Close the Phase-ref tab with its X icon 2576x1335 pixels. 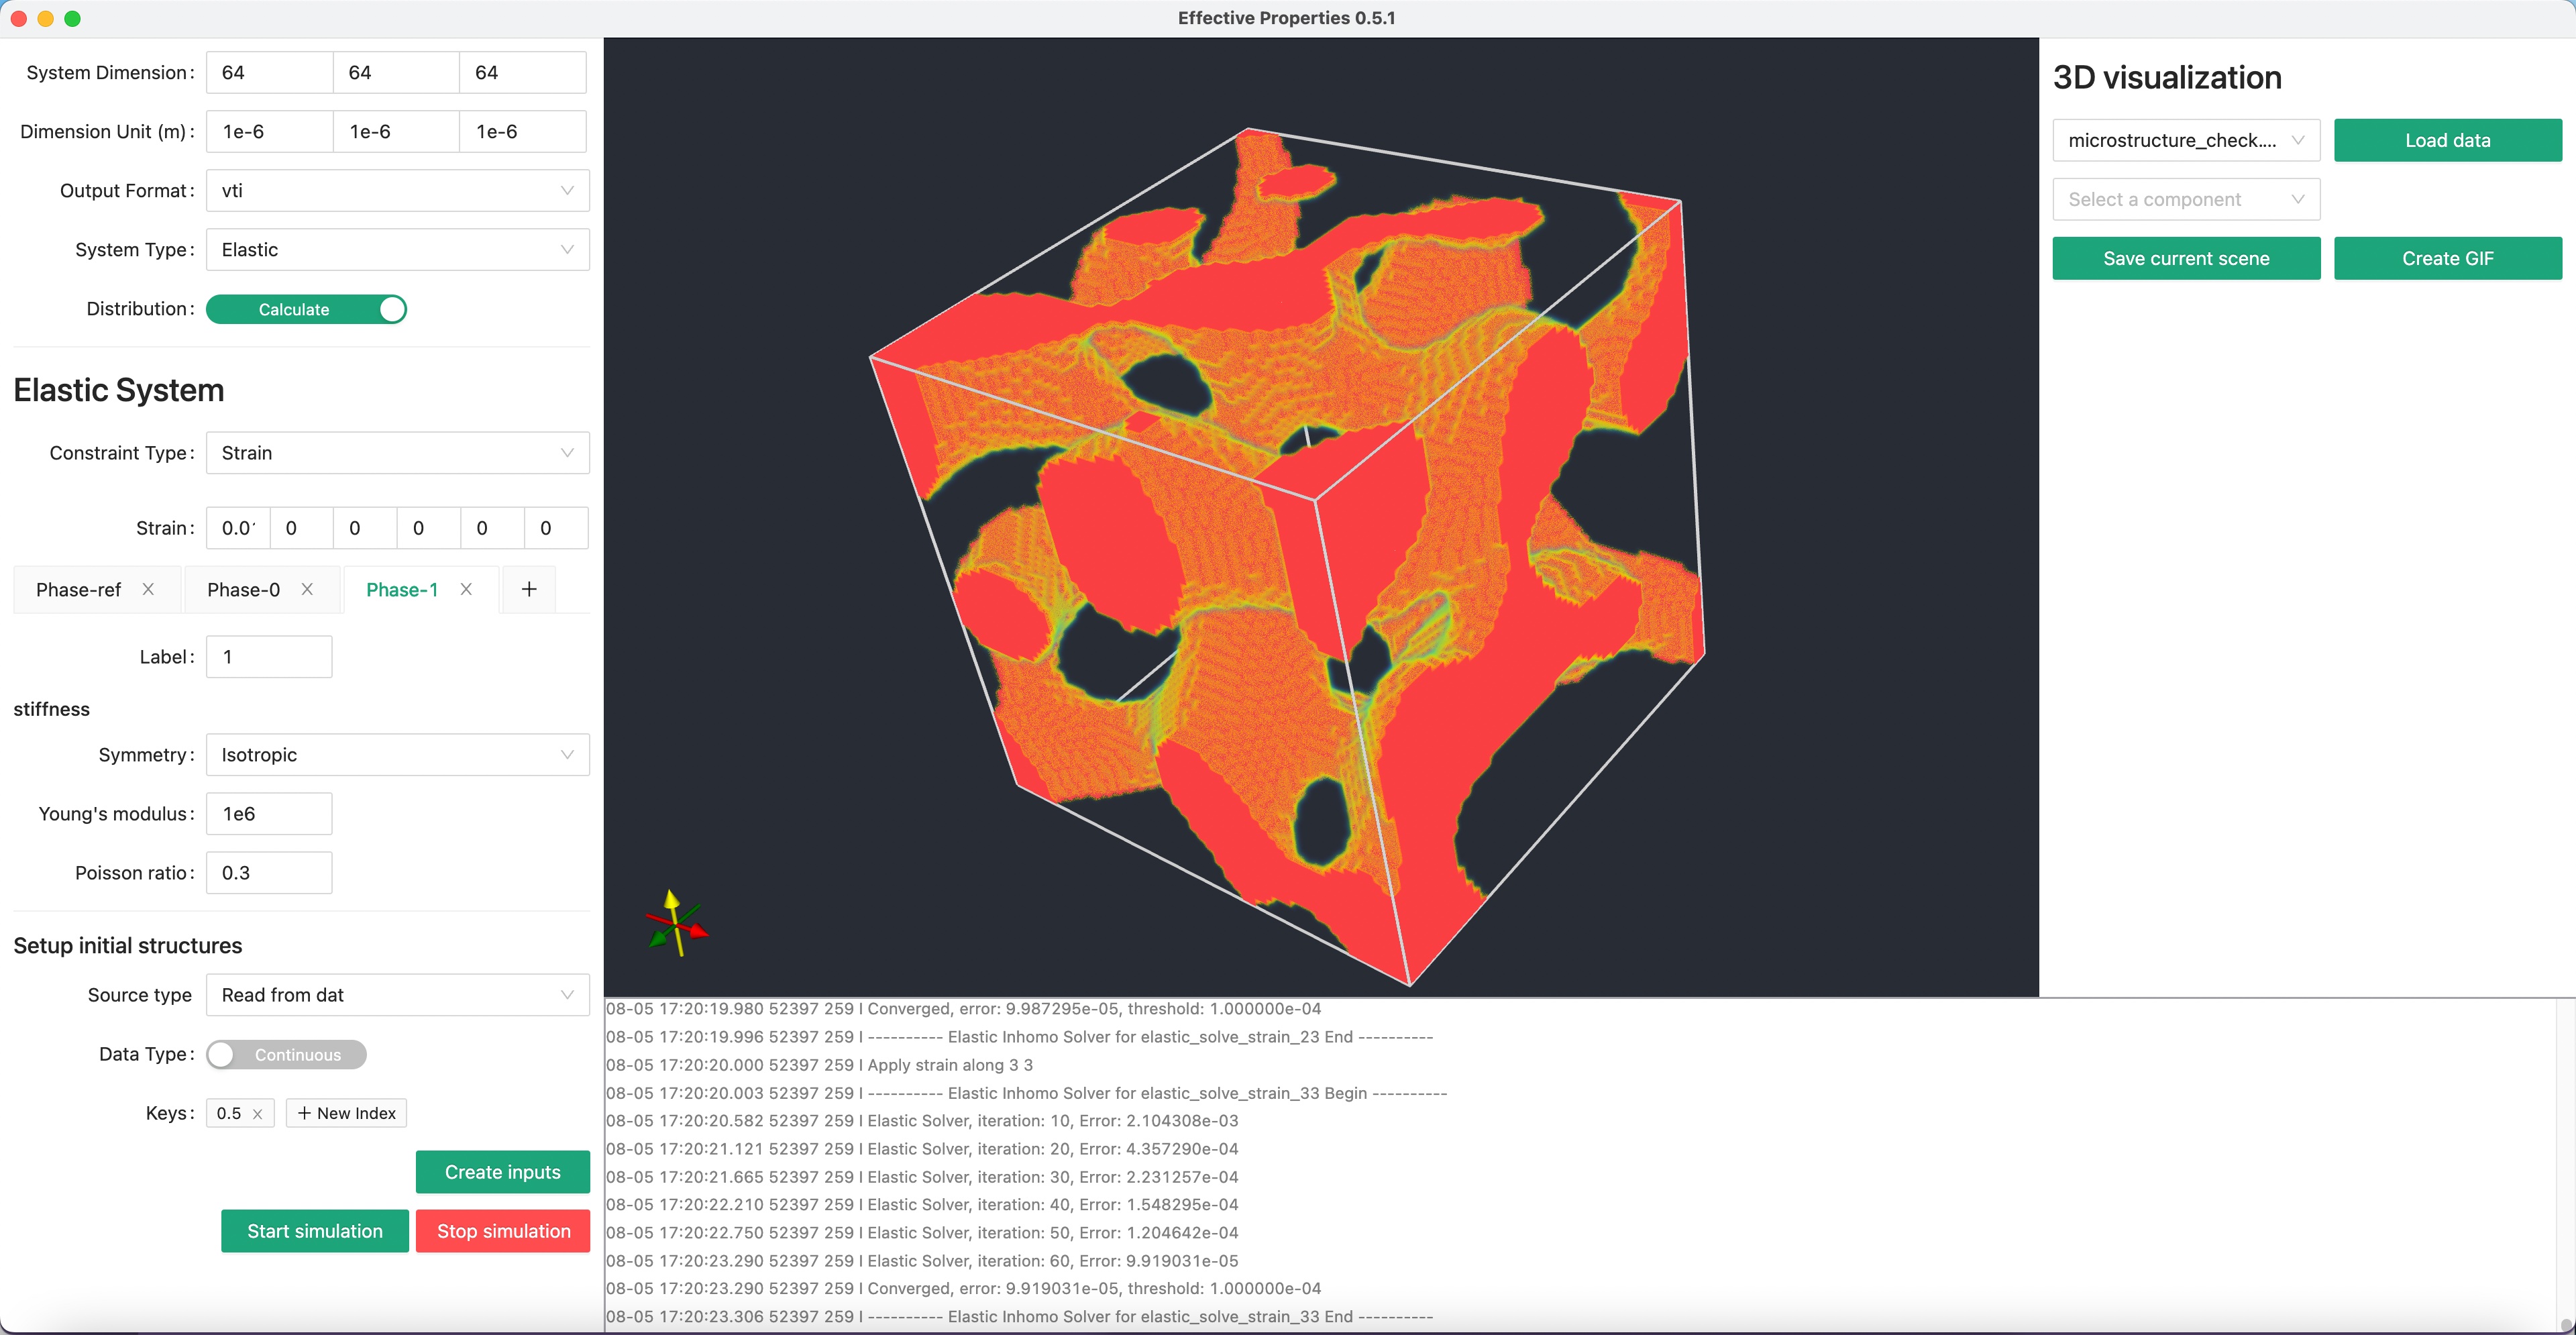[x=148, y=589]
